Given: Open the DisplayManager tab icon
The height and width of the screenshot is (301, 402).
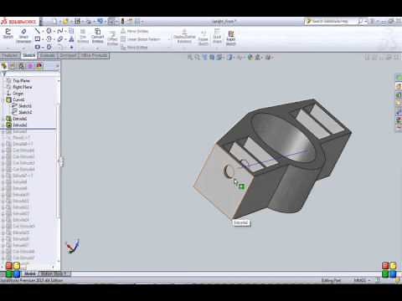Looking at the screenshot, I should 39,66.
